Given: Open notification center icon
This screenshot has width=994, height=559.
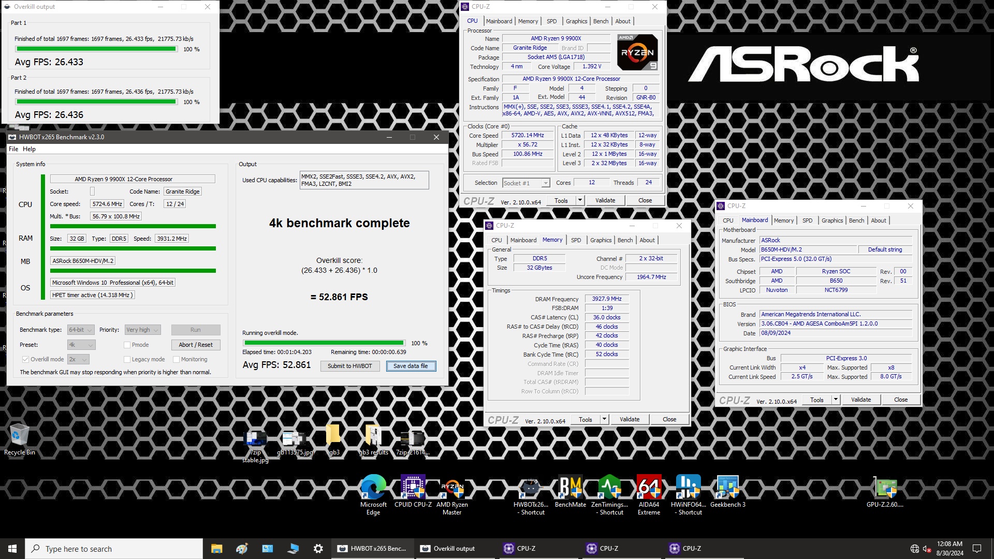Looking at the screenshot, I should pyautogui.click(x=977, y=549).
